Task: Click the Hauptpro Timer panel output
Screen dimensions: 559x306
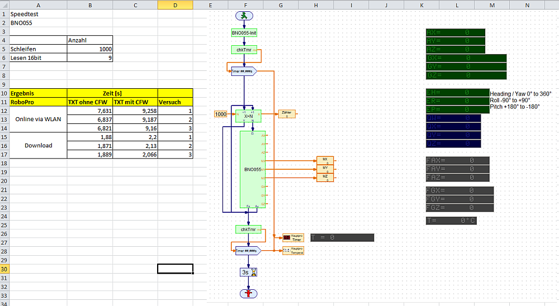Action: 293,238
